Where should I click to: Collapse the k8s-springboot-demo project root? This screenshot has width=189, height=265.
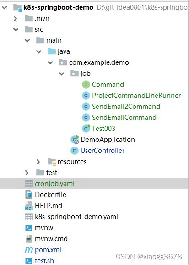4,7
